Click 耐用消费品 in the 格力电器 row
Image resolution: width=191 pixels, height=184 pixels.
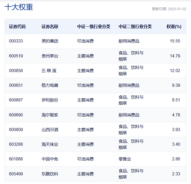coord(129,85)
